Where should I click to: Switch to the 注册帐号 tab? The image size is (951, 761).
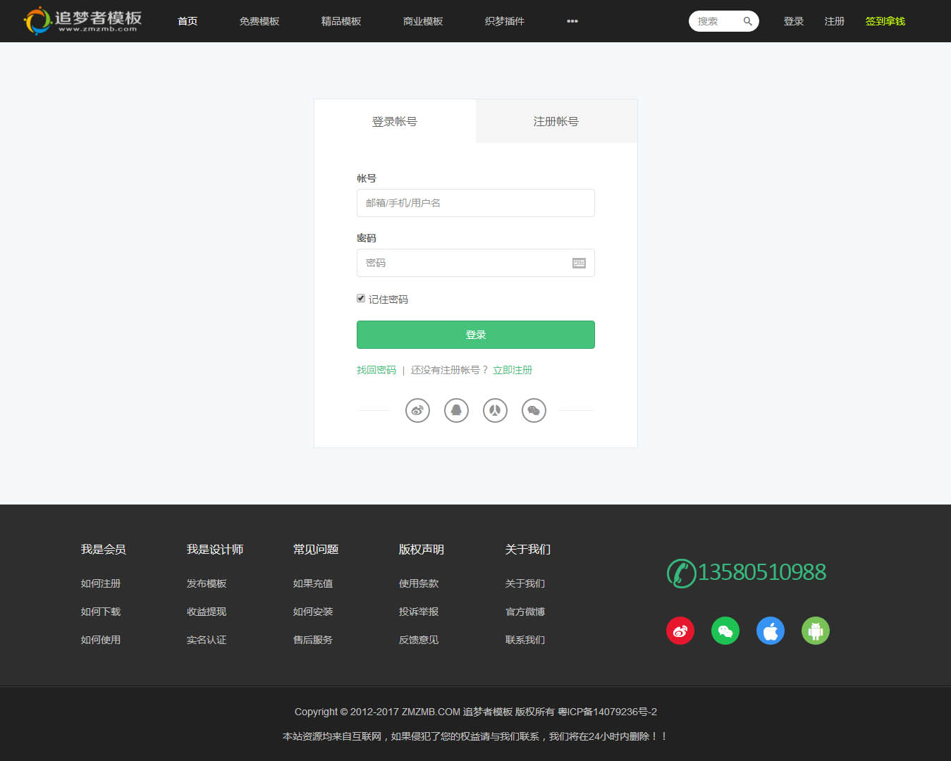click(556, 121)
